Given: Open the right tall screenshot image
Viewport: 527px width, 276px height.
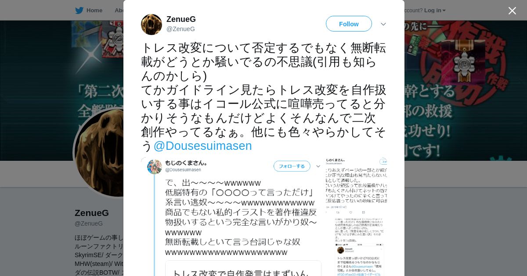Looking at the screenshot, I should point(356,217).
